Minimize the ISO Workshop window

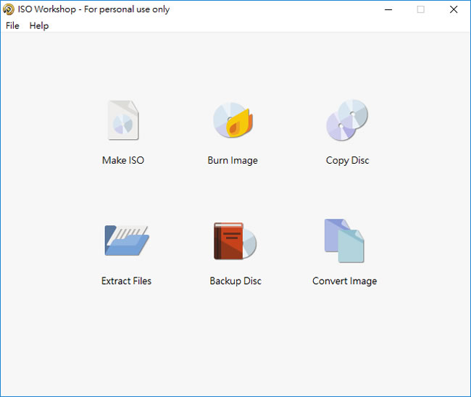coord(388,9)
